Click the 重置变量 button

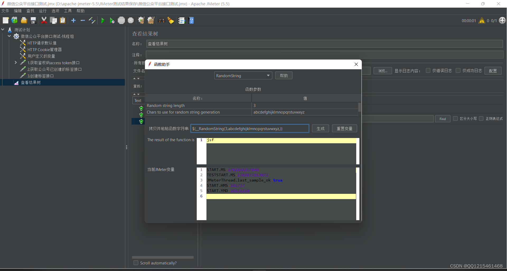[344, 129]
